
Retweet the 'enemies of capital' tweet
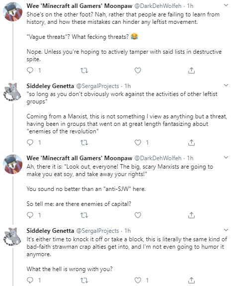pyautogui.click(x=84, y=215)
